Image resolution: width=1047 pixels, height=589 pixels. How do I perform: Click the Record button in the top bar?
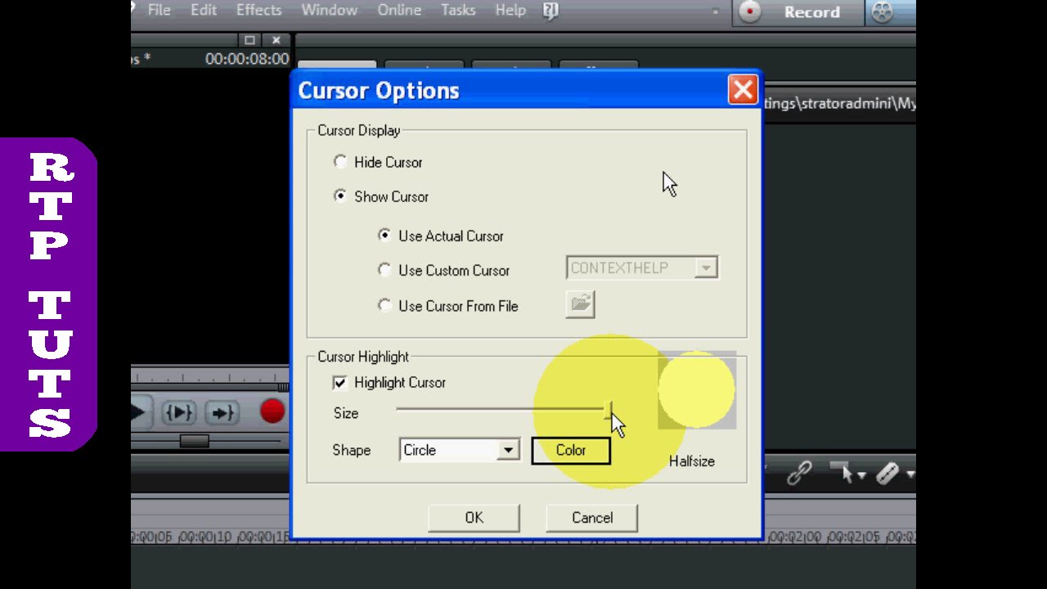pyautogui.click(x=798, y=11)
